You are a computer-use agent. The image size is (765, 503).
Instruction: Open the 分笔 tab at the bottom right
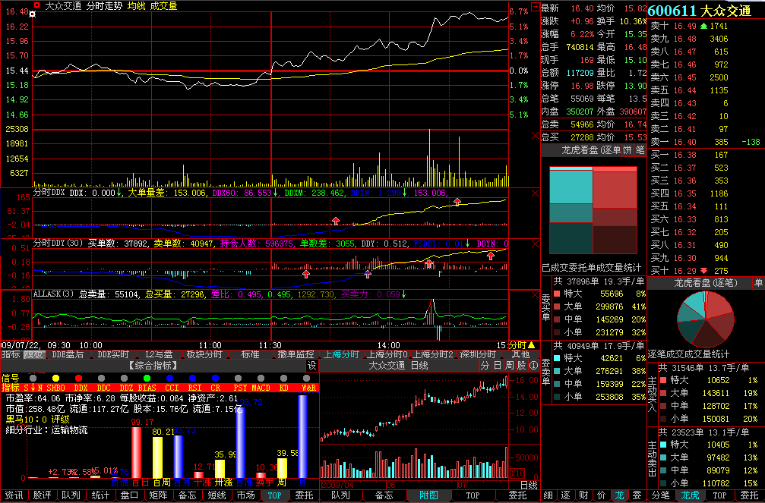pyautogui.click(x=661, y=495)
